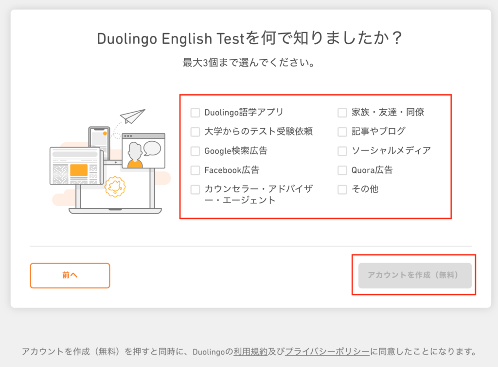Enable the Facebook広告 checkbox
The width and height of the screenshot is (498, 367).
[195, 170]
